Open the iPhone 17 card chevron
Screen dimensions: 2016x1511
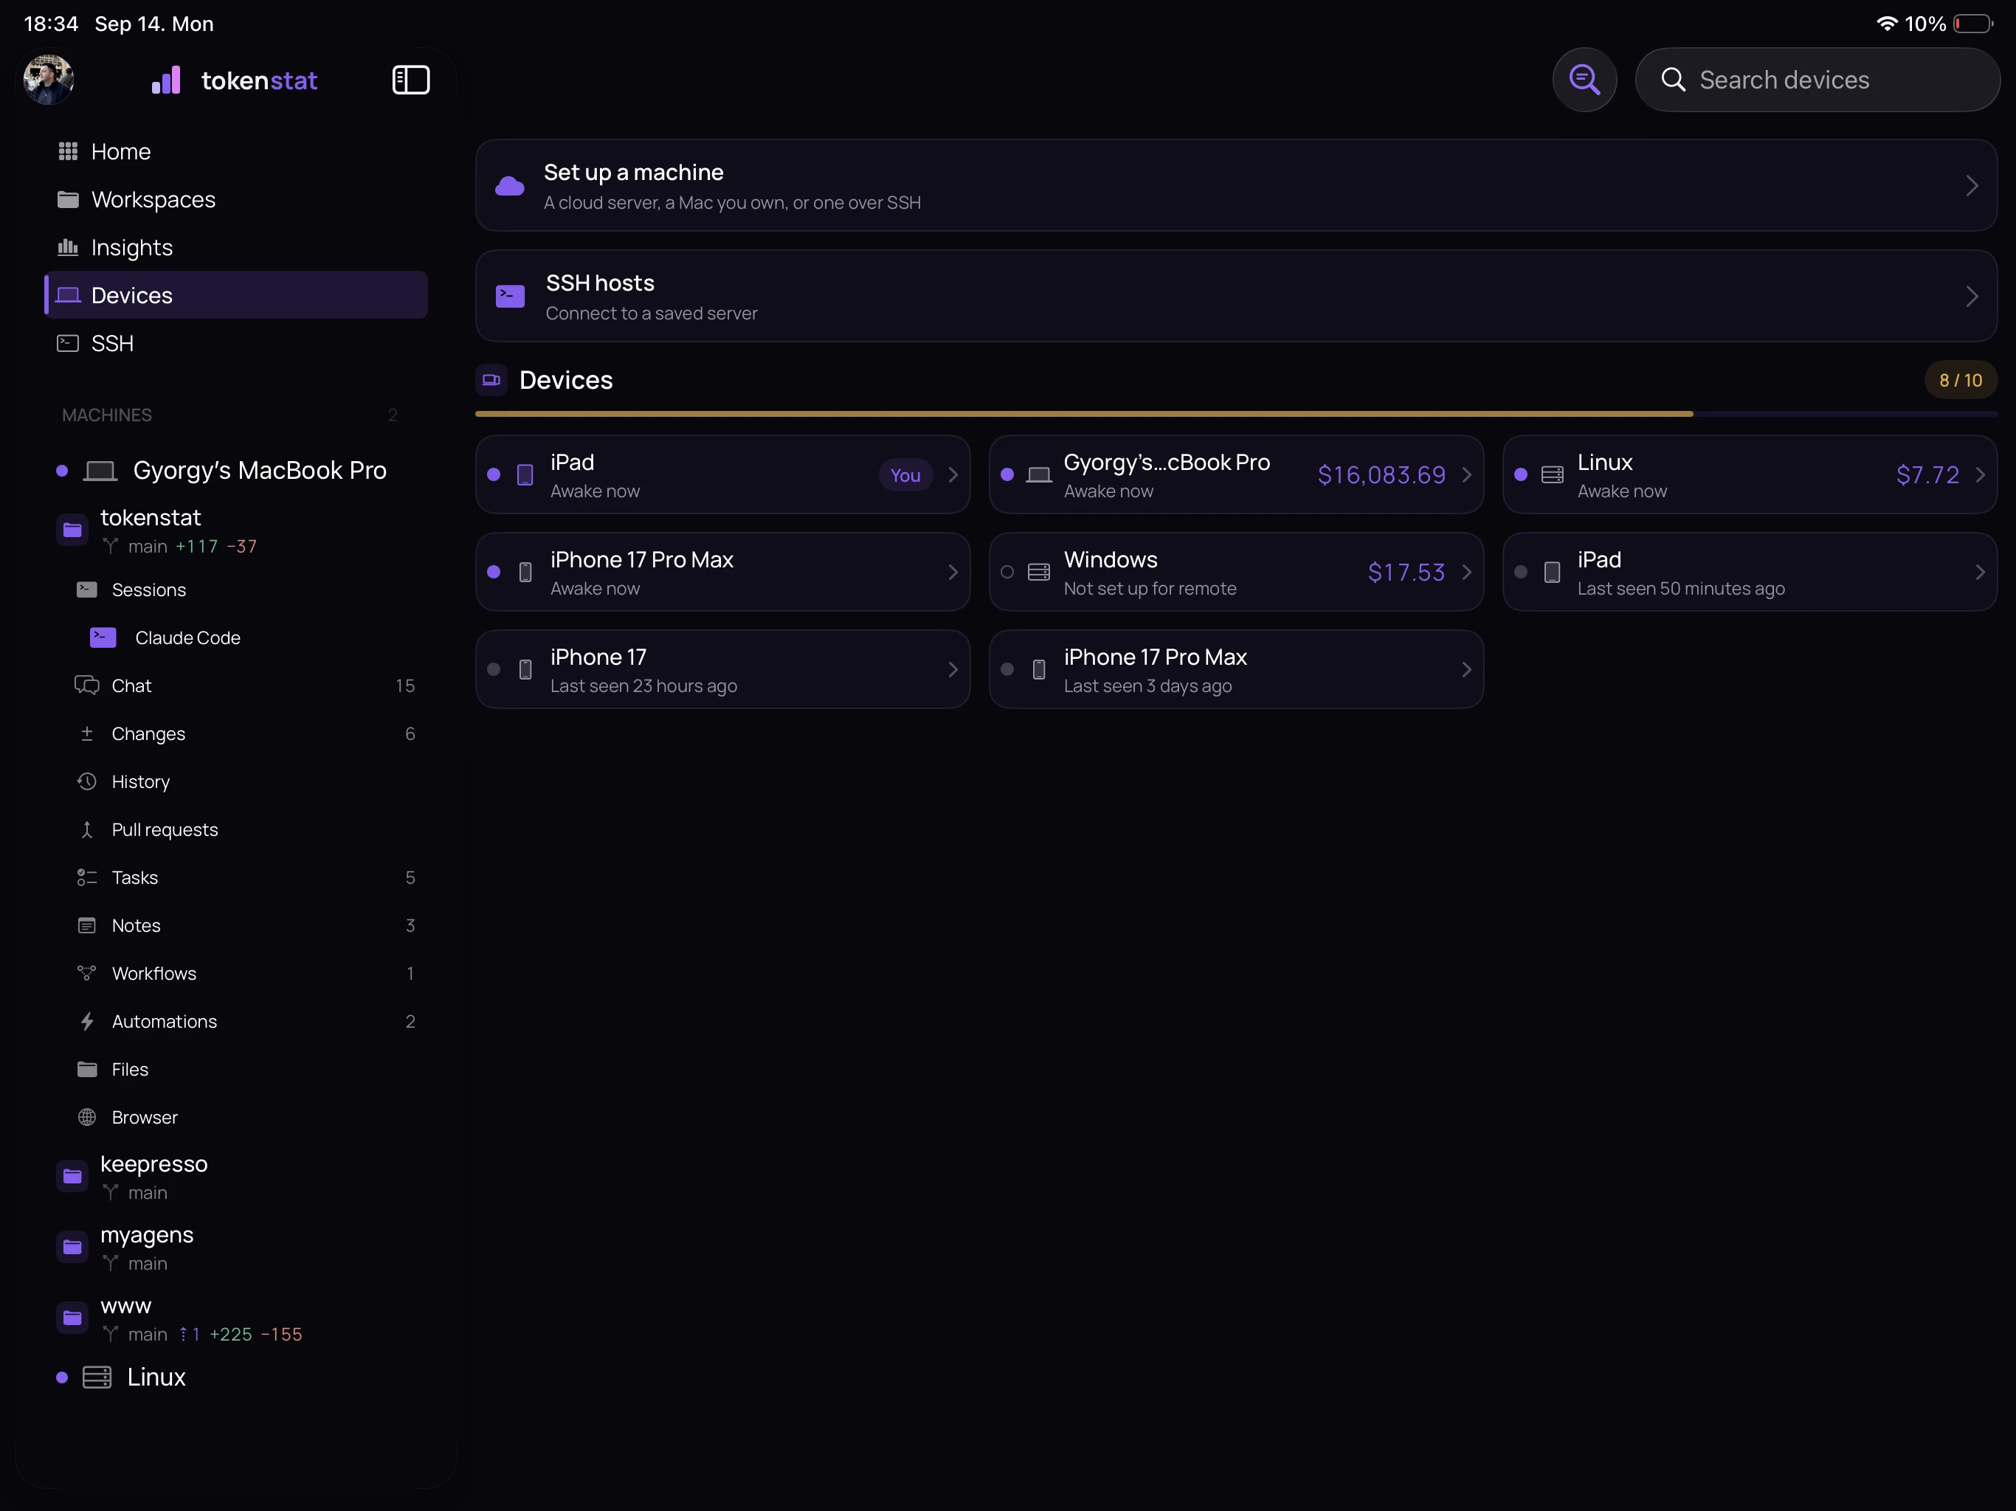tap(953, 670)
